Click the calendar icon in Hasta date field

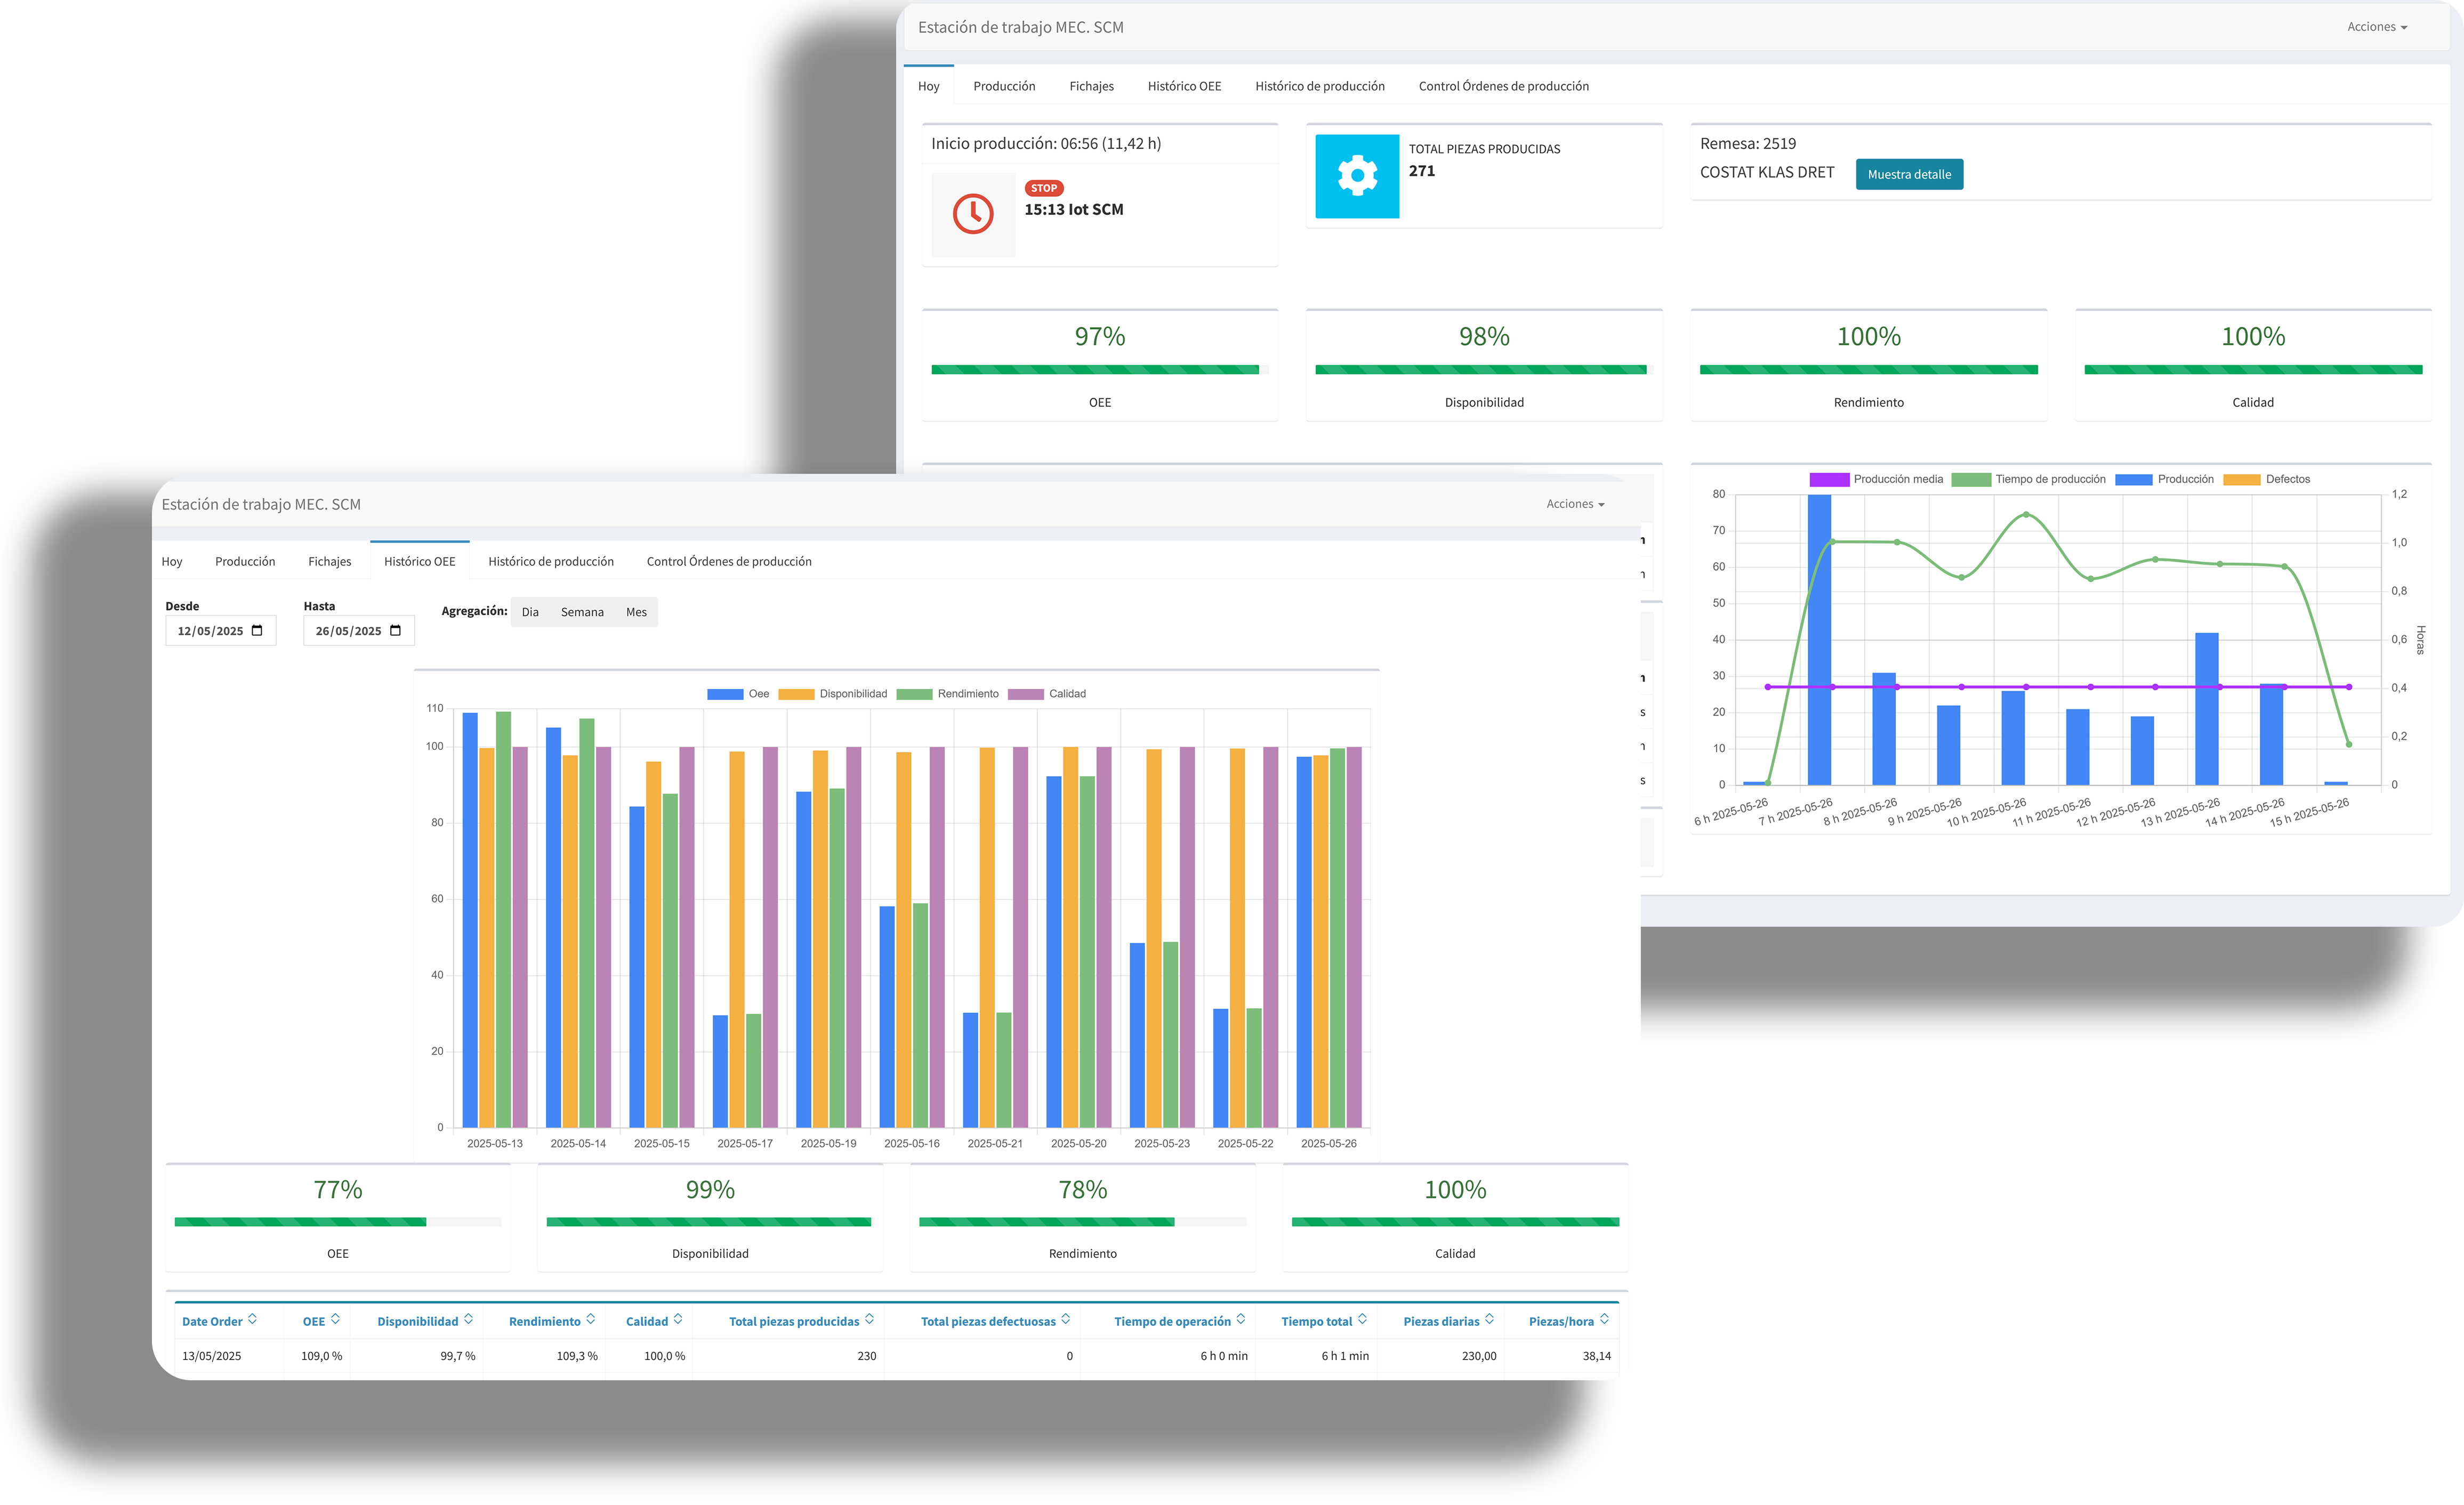[x=395, y=631]
